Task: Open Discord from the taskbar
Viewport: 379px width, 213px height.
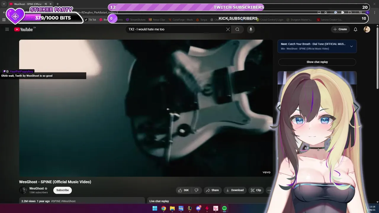Action: click(x=198, y=208)
